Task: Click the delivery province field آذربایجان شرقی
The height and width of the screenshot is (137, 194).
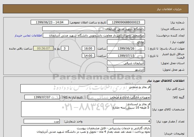Action: 126,63
